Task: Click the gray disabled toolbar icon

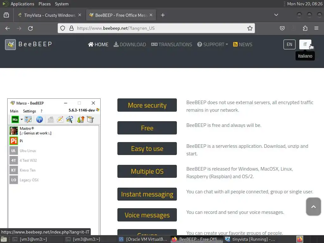Action: (x=50, y=119)
